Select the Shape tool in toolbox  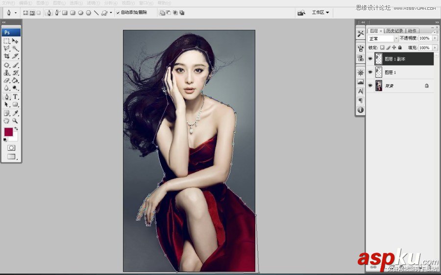15,104
